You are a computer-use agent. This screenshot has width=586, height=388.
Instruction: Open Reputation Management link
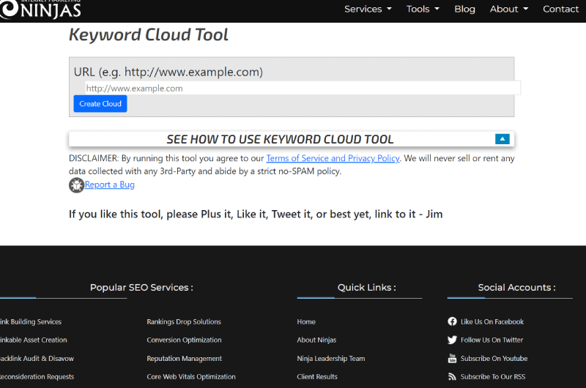185,359
